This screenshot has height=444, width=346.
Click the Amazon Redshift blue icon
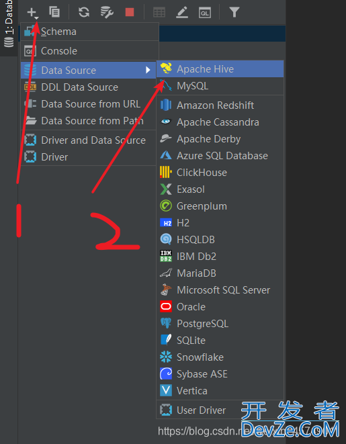pos(166,105)
